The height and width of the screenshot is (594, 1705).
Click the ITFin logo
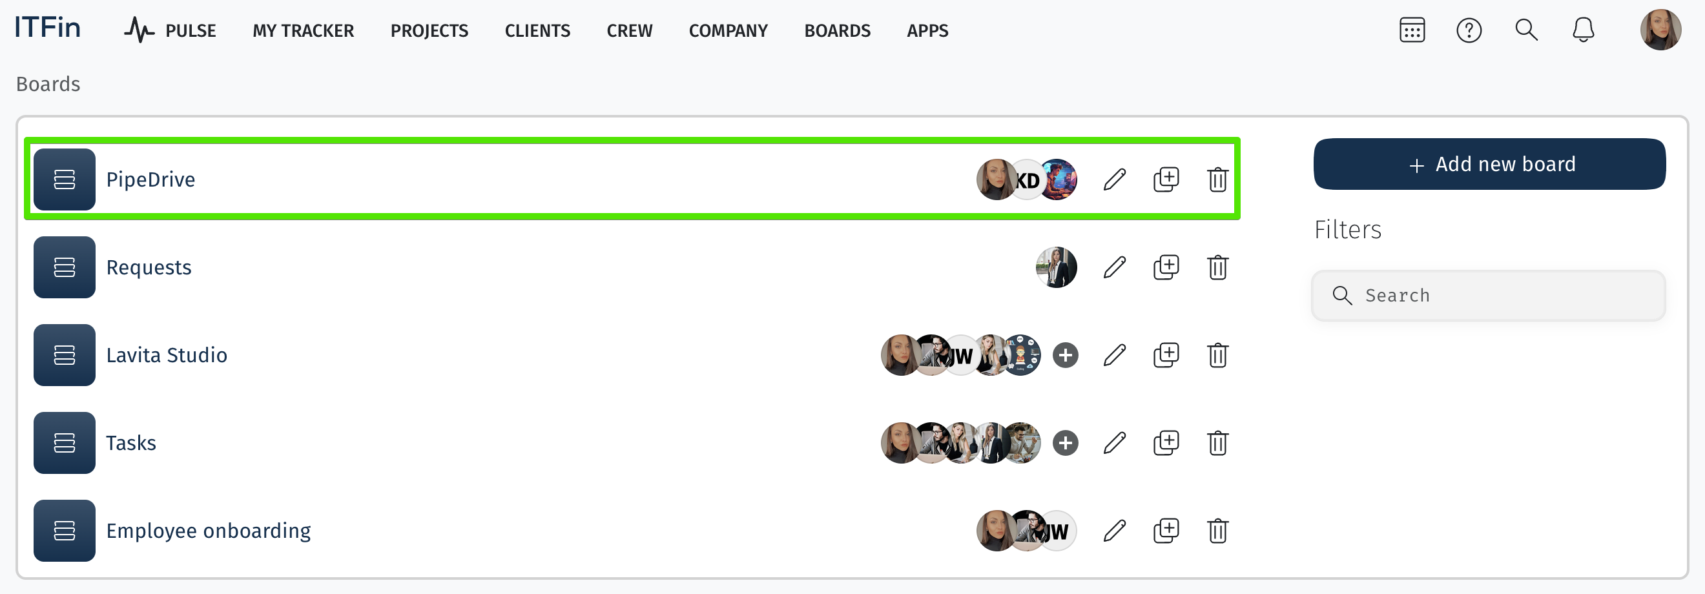tap(48, 28)
